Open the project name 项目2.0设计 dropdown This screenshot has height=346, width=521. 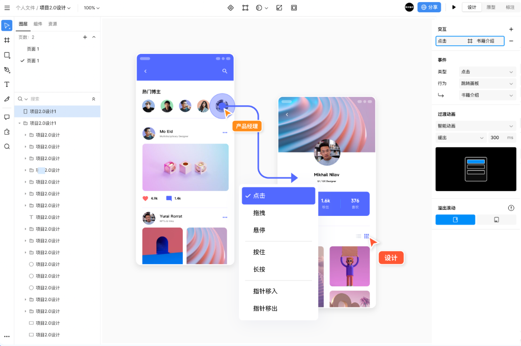point(55,8)
